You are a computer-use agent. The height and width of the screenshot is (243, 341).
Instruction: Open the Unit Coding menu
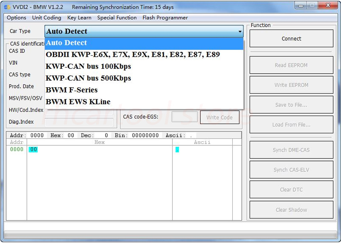coord(47,18)
